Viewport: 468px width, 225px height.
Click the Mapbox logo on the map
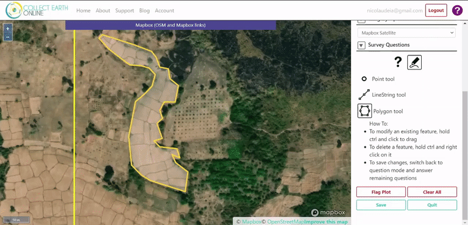tap(328, 212)
